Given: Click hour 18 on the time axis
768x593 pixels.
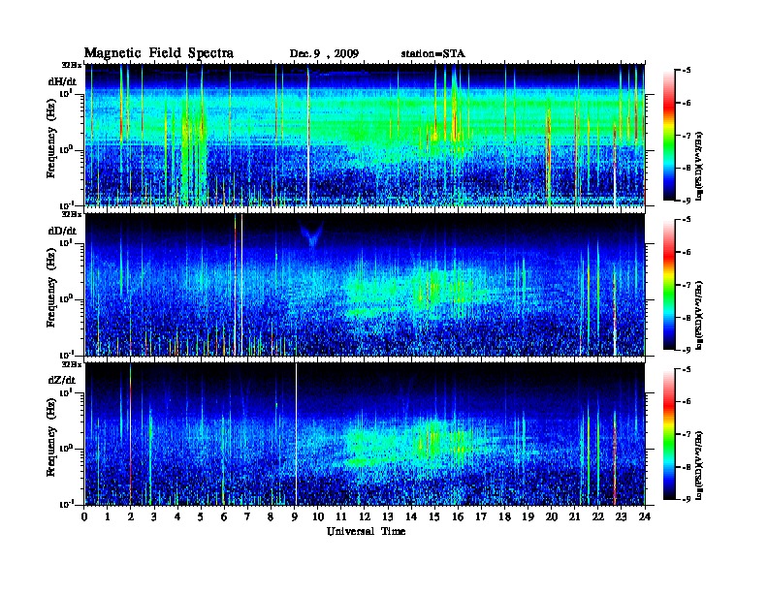Looking at the screenshot, I should coord(505,516).
